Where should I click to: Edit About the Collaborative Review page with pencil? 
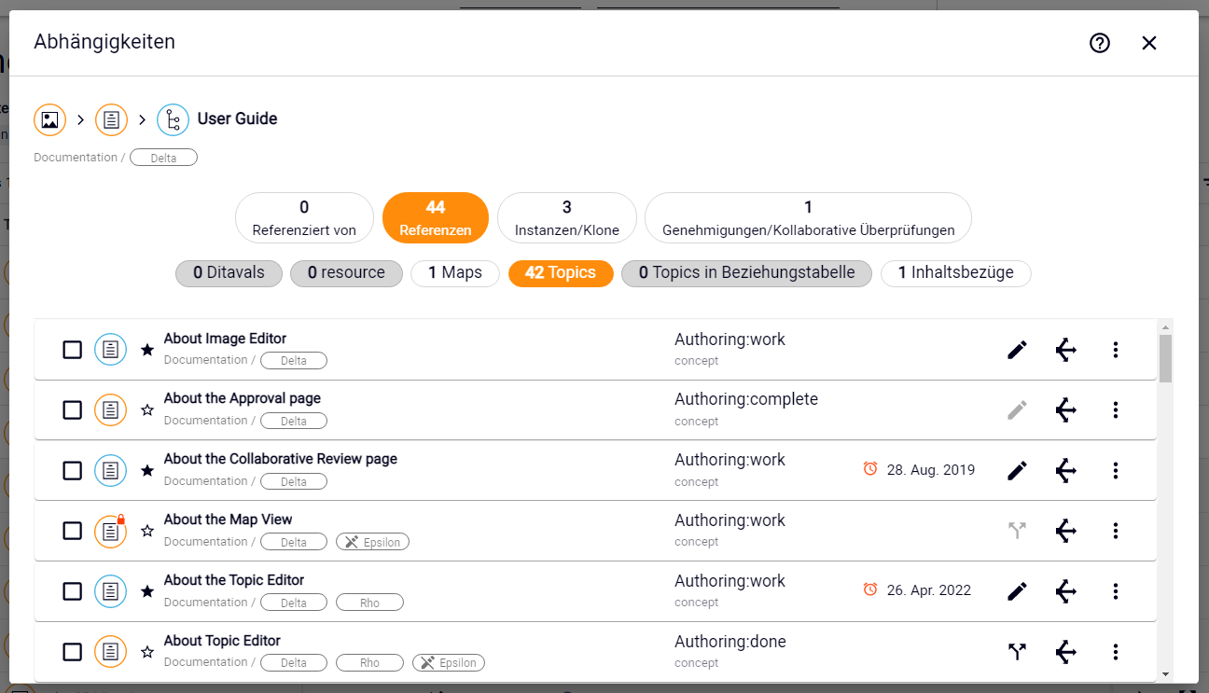[1017, 471]
